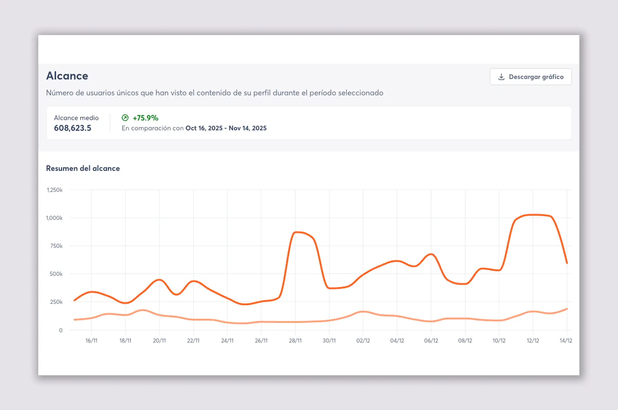This screenshot has height=410, width=618.
Task: Click the 28/11 date on x-axis
Action: click(x=295, y=341)
